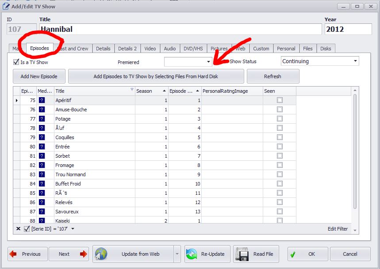Open the Video tab
This screenshot has width=380, height=269.
pyautogui.click(x=150, y=49)
